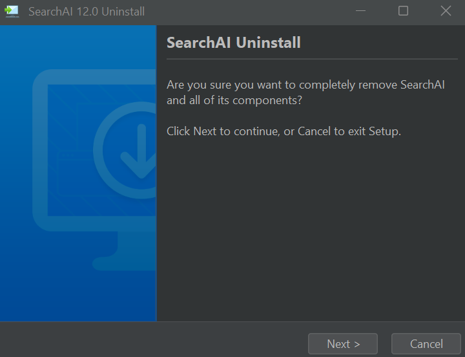Click empty footer bar left of Next
Viewport: 465px width, 357px height.
click(x=155, y=340)
